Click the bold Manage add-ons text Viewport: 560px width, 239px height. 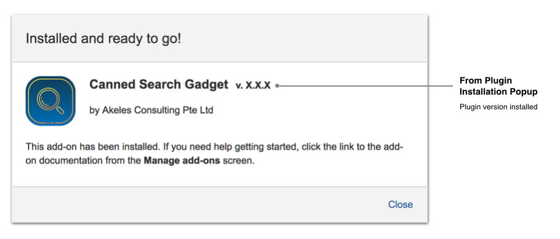pos(182,160)
